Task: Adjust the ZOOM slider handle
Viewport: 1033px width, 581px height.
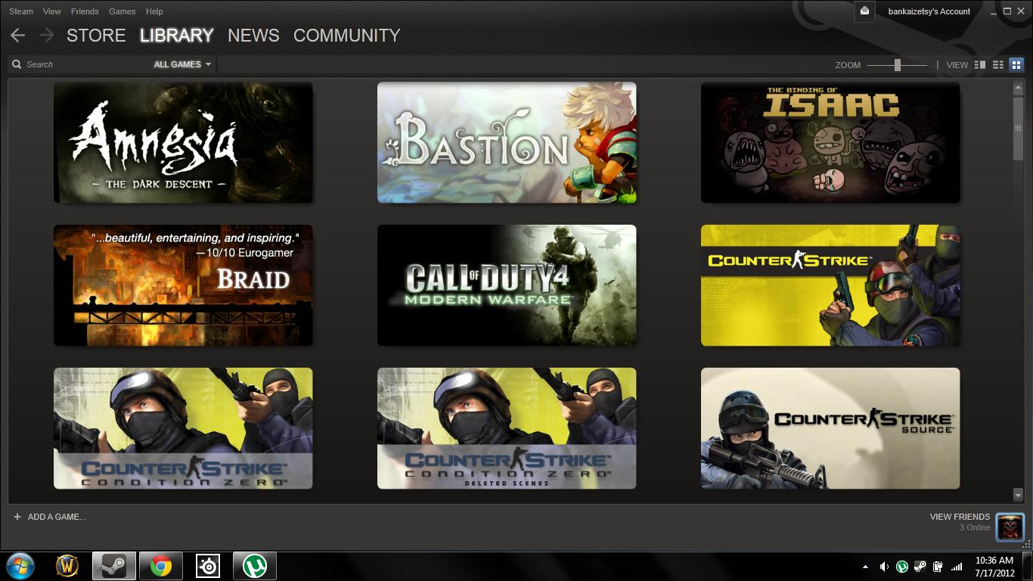Action: point(898,65)
